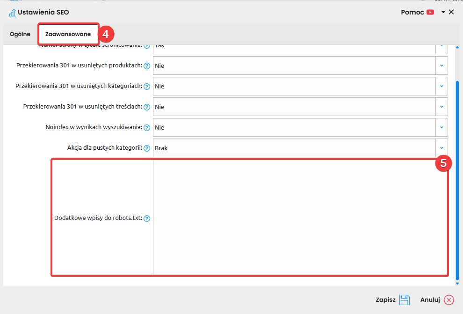The width and height of the screenshot is (463, 314).
Task: Click the help icon beside 'Przekierowania 301 w usuniętych kategoriach'
Action: point(147,87)
